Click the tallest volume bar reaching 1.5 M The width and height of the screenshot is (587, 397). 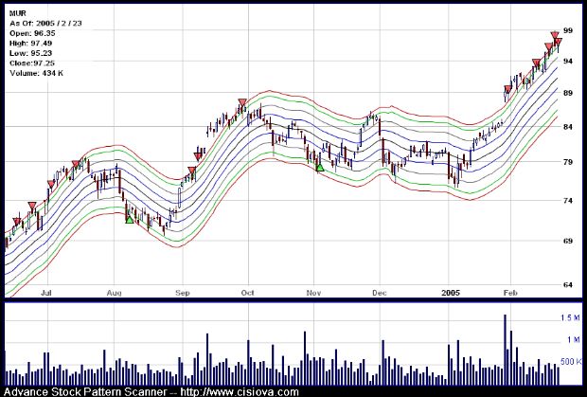505,350
